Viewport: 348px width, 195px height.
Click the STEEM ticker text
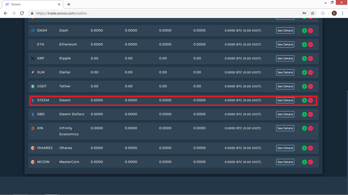click(x=43, y=100)
